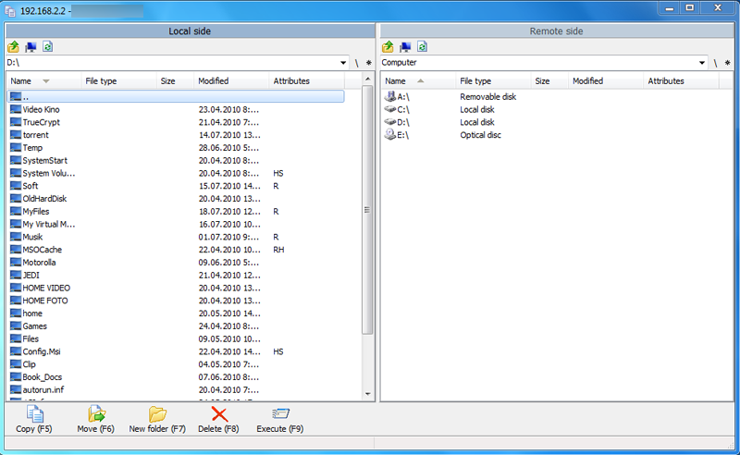Click Execute (F9) button
The width and height of the screenshot is (740, 455).
click(x=280, y=419)
